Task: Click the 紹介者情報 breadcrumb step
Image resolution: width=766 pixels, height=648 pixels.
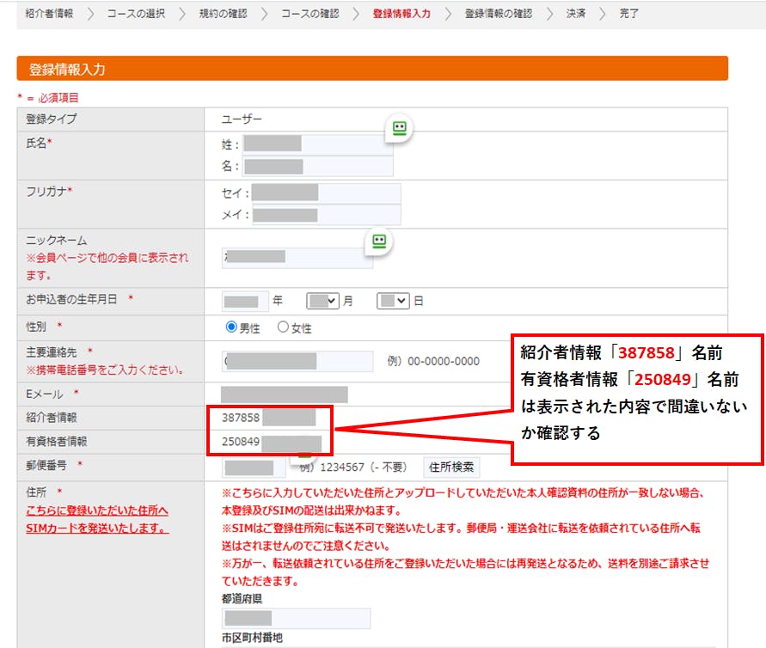Action: pyautogui.click(x=49, y=14)
